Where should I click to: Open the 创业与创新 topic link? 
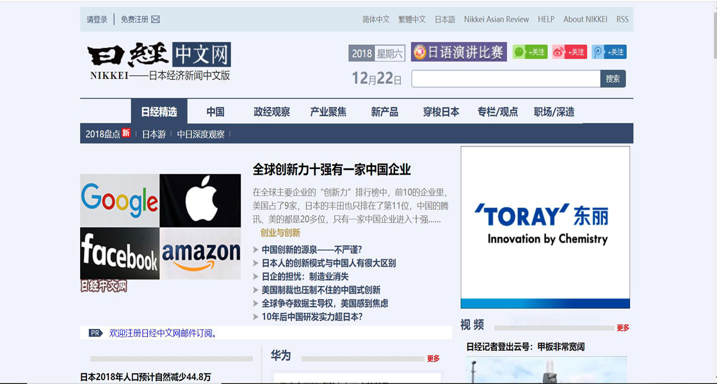tap(280, 233)
